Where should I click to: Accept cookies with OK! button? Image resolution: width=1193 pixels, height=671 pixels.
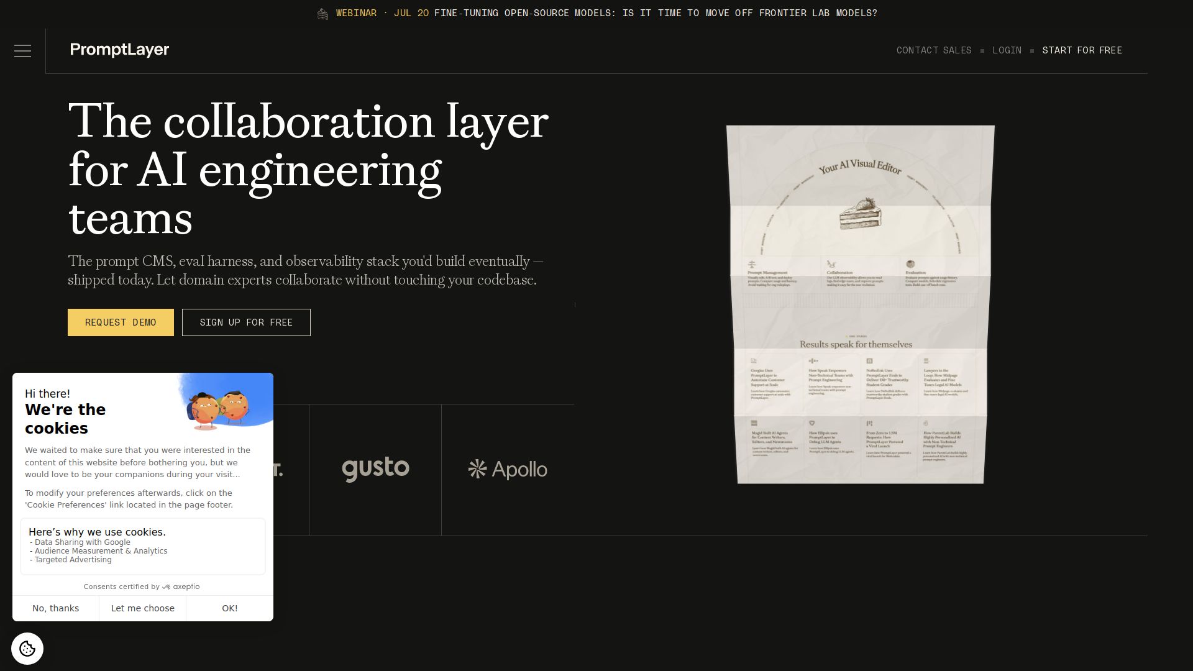point(230,608)
